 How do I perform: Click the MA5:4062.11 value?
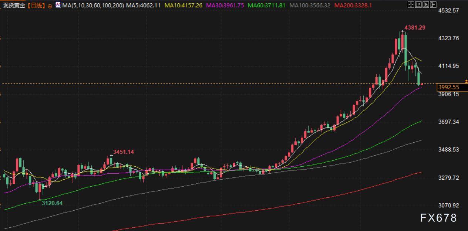pos(144,5)
